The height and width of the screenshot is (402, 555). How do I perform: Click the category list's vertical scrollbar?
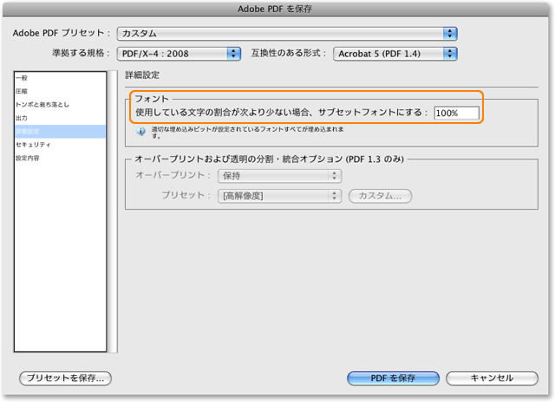click(112, 211)
